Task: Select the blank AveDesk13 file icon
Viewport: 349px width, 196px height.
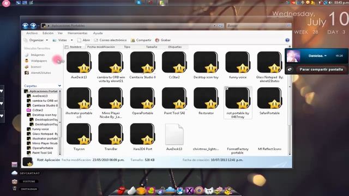Action: click(x=174, y=134)
